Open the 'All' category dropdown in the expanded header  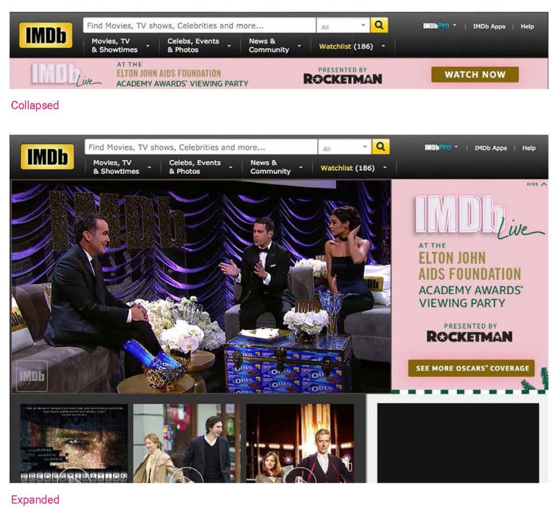(x=344, y=147)
